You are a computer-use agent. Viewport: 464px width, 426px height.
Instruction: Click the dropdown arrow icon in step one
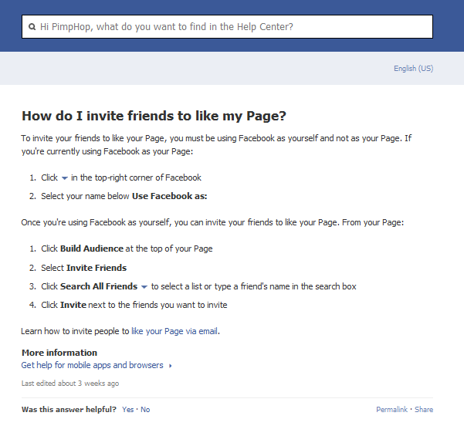65,178
